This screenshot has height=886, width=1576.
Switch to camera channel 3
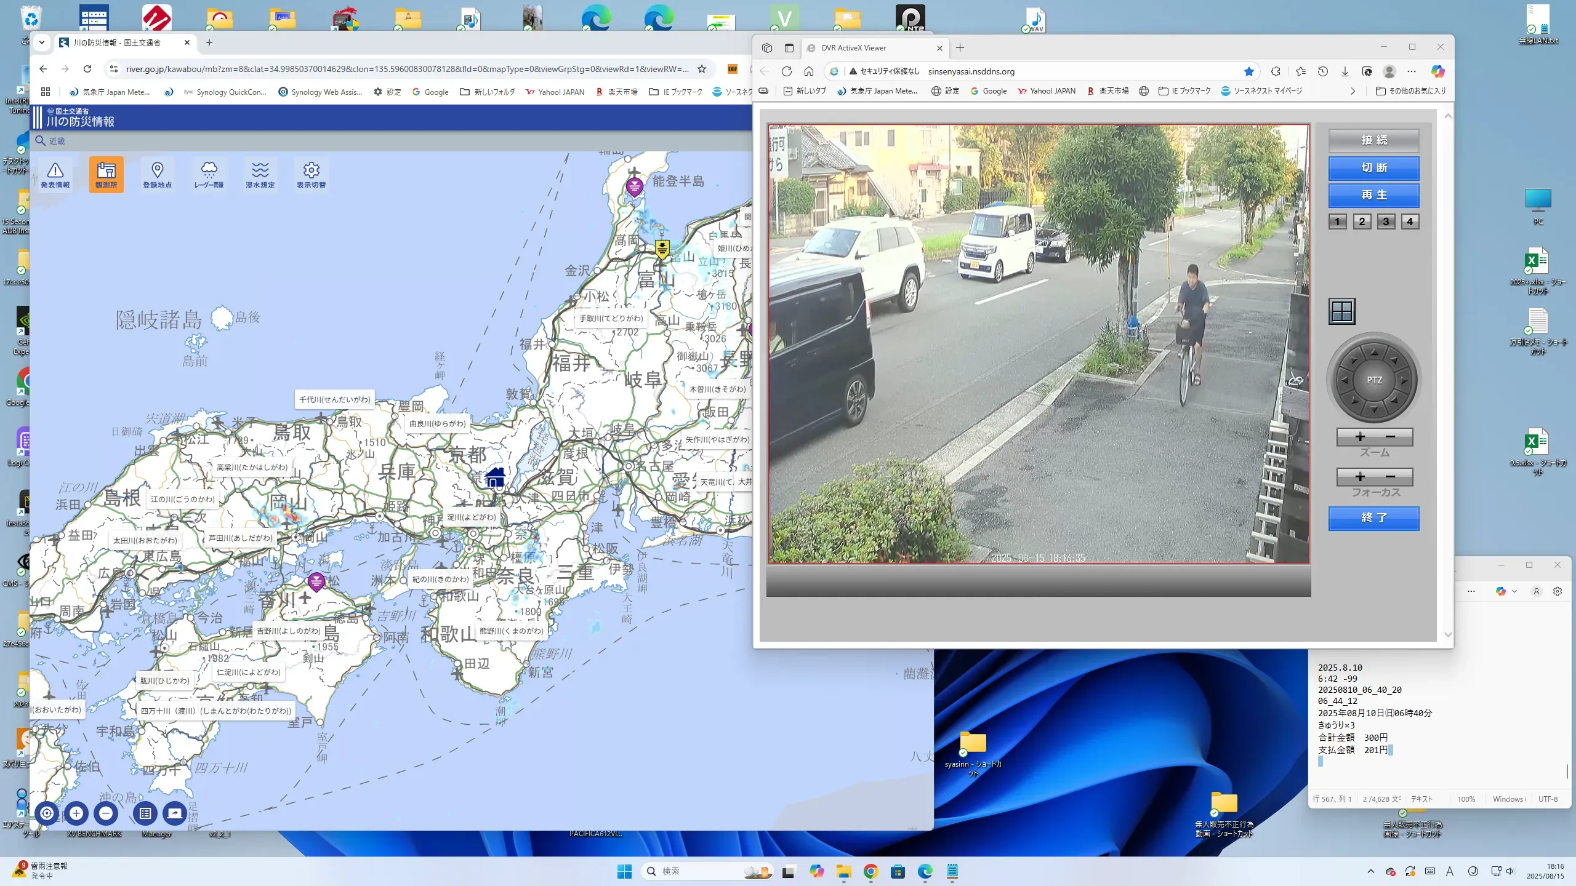[x=1386, y=221]
